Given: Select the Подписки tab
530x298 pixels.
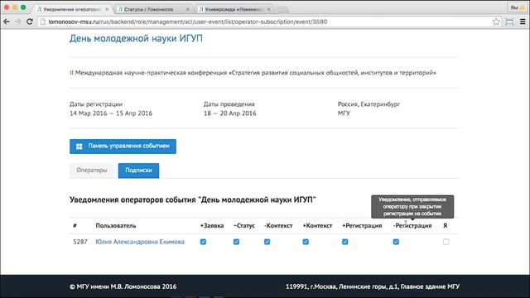Looking at the screenshot, I should [x=138, y=171].
